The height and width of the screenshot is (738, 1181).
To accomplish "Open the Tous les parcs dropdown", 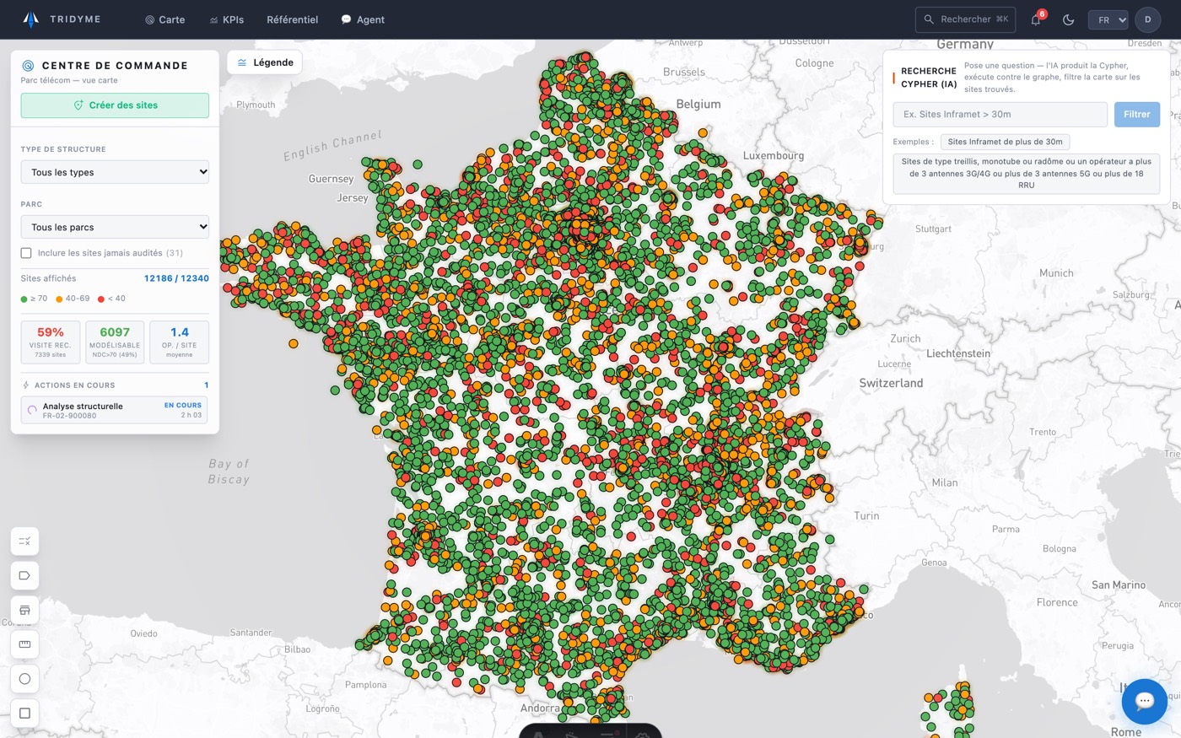I will coord(115,227).
